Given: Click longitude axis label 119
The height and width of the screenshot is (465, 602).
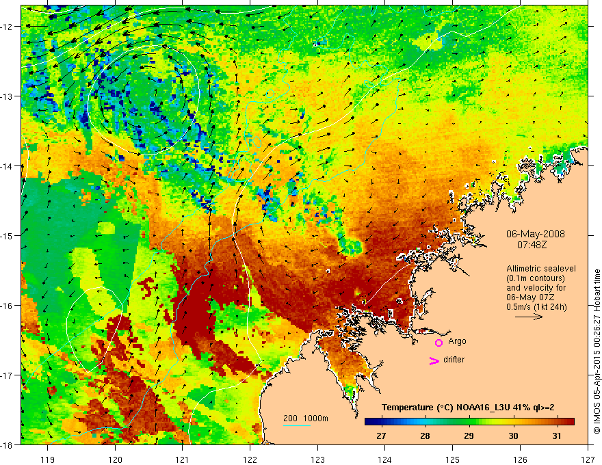Looking at the screenshot, I should (x=48, y=460).
